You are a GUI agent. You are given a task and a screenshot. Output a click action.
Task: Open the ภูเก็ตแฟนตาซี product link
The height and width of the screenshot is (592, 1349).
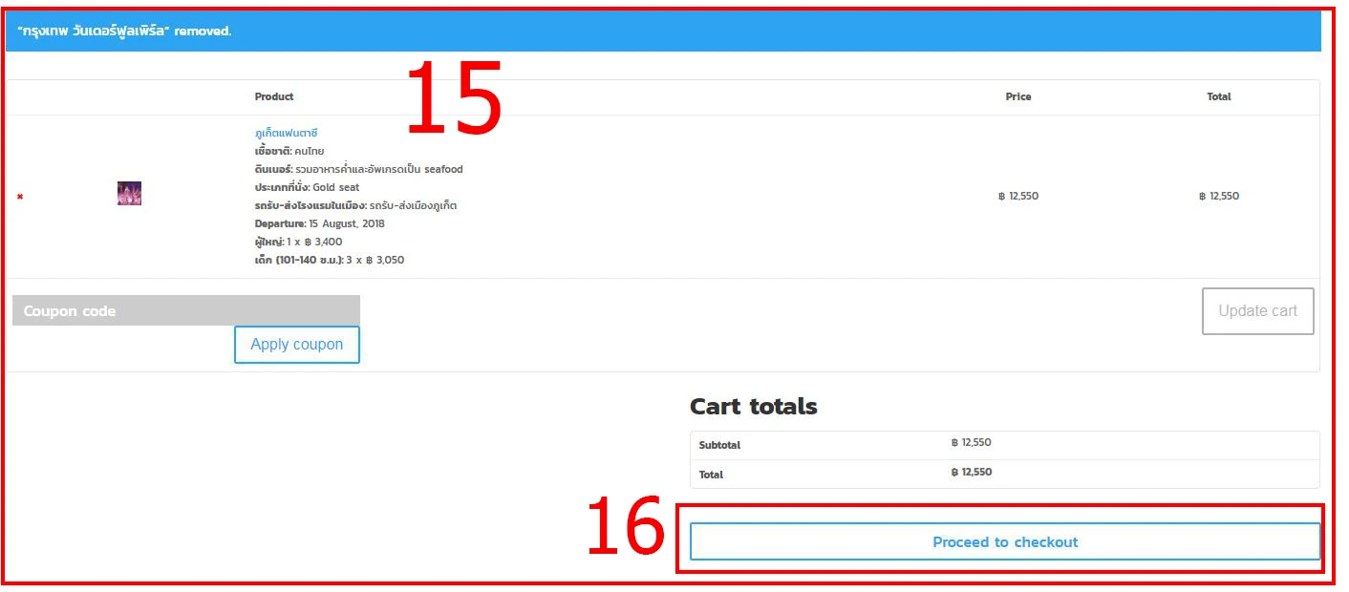[x=286, y=133]
